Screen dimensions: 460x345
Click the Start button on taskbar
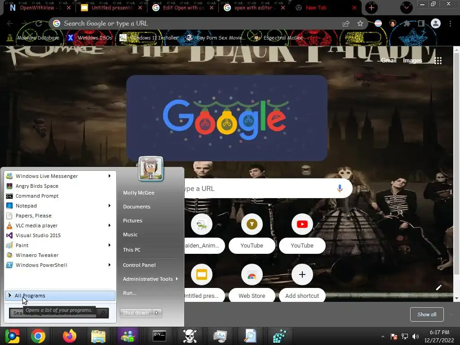click(12, 336)
